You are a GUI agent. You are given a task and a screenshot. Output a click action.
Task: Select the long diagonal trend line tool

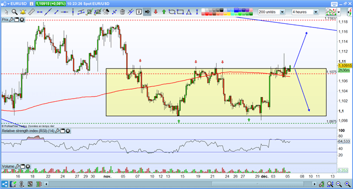pyautogui.click(x=48, y=12)
